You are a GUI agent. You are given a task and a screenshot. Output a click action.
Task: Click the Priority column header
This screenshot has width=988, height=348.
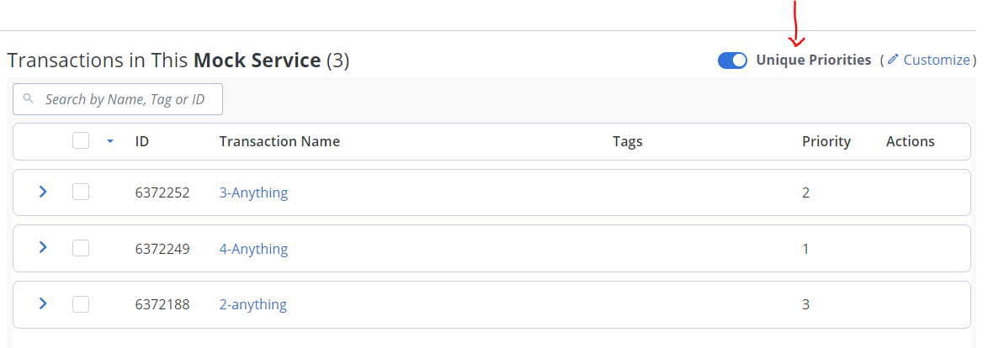826,141
